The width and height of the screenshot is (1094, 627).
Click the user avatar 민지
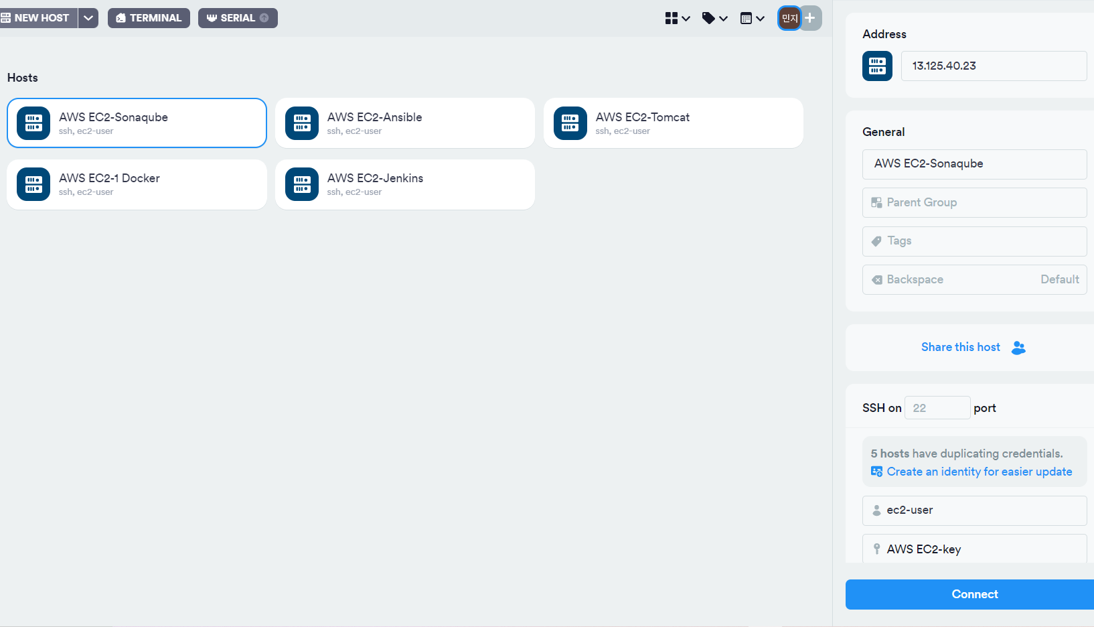(x=789, y=18)
